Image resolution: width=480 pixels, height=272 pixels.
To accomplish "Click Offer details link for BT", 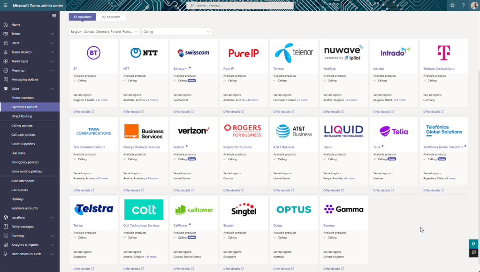I will click(x=83, y=112).
